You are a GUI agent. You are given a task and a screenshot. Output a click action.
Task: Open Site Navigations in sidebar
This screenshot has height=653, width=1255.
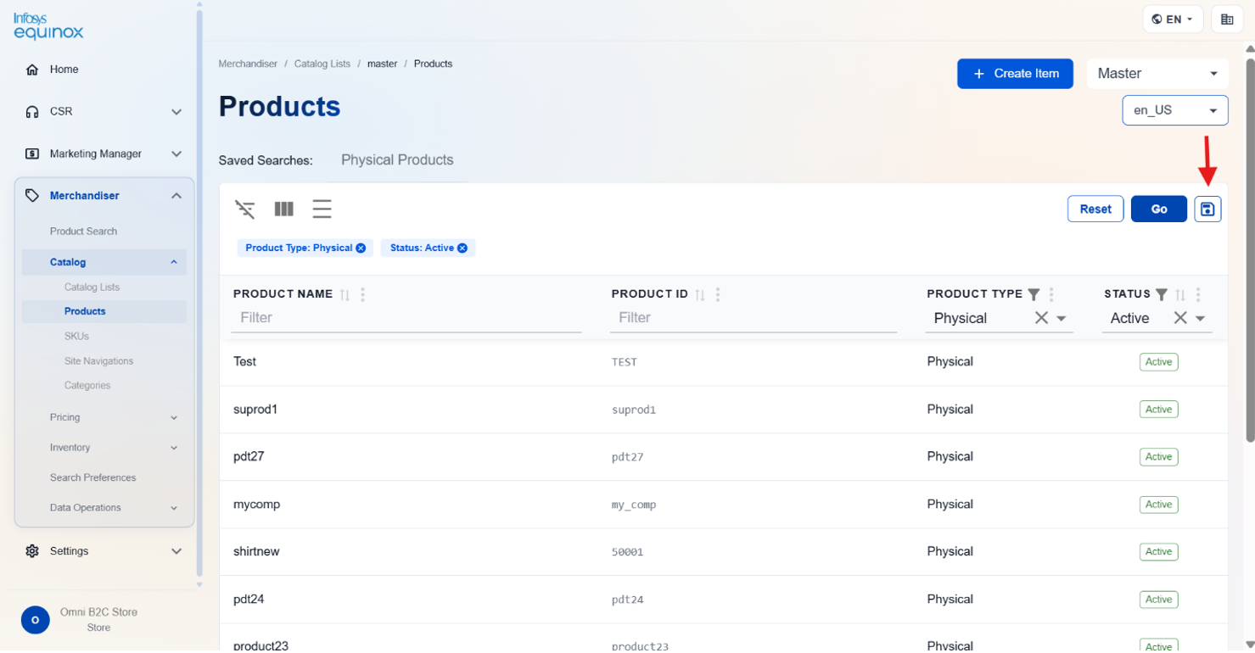coord(98,361)
